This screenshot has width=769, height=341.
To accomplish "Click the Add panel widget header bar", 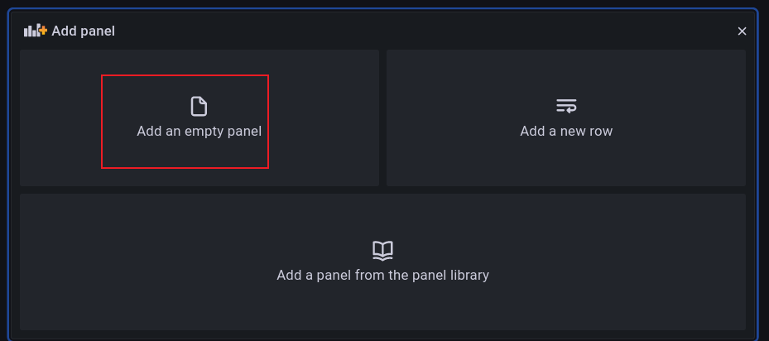I will [414, 31].
